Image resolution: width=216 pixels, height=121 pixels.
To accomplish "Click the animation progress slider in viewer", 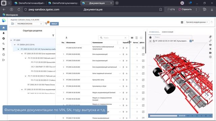I will click(163, 116).
